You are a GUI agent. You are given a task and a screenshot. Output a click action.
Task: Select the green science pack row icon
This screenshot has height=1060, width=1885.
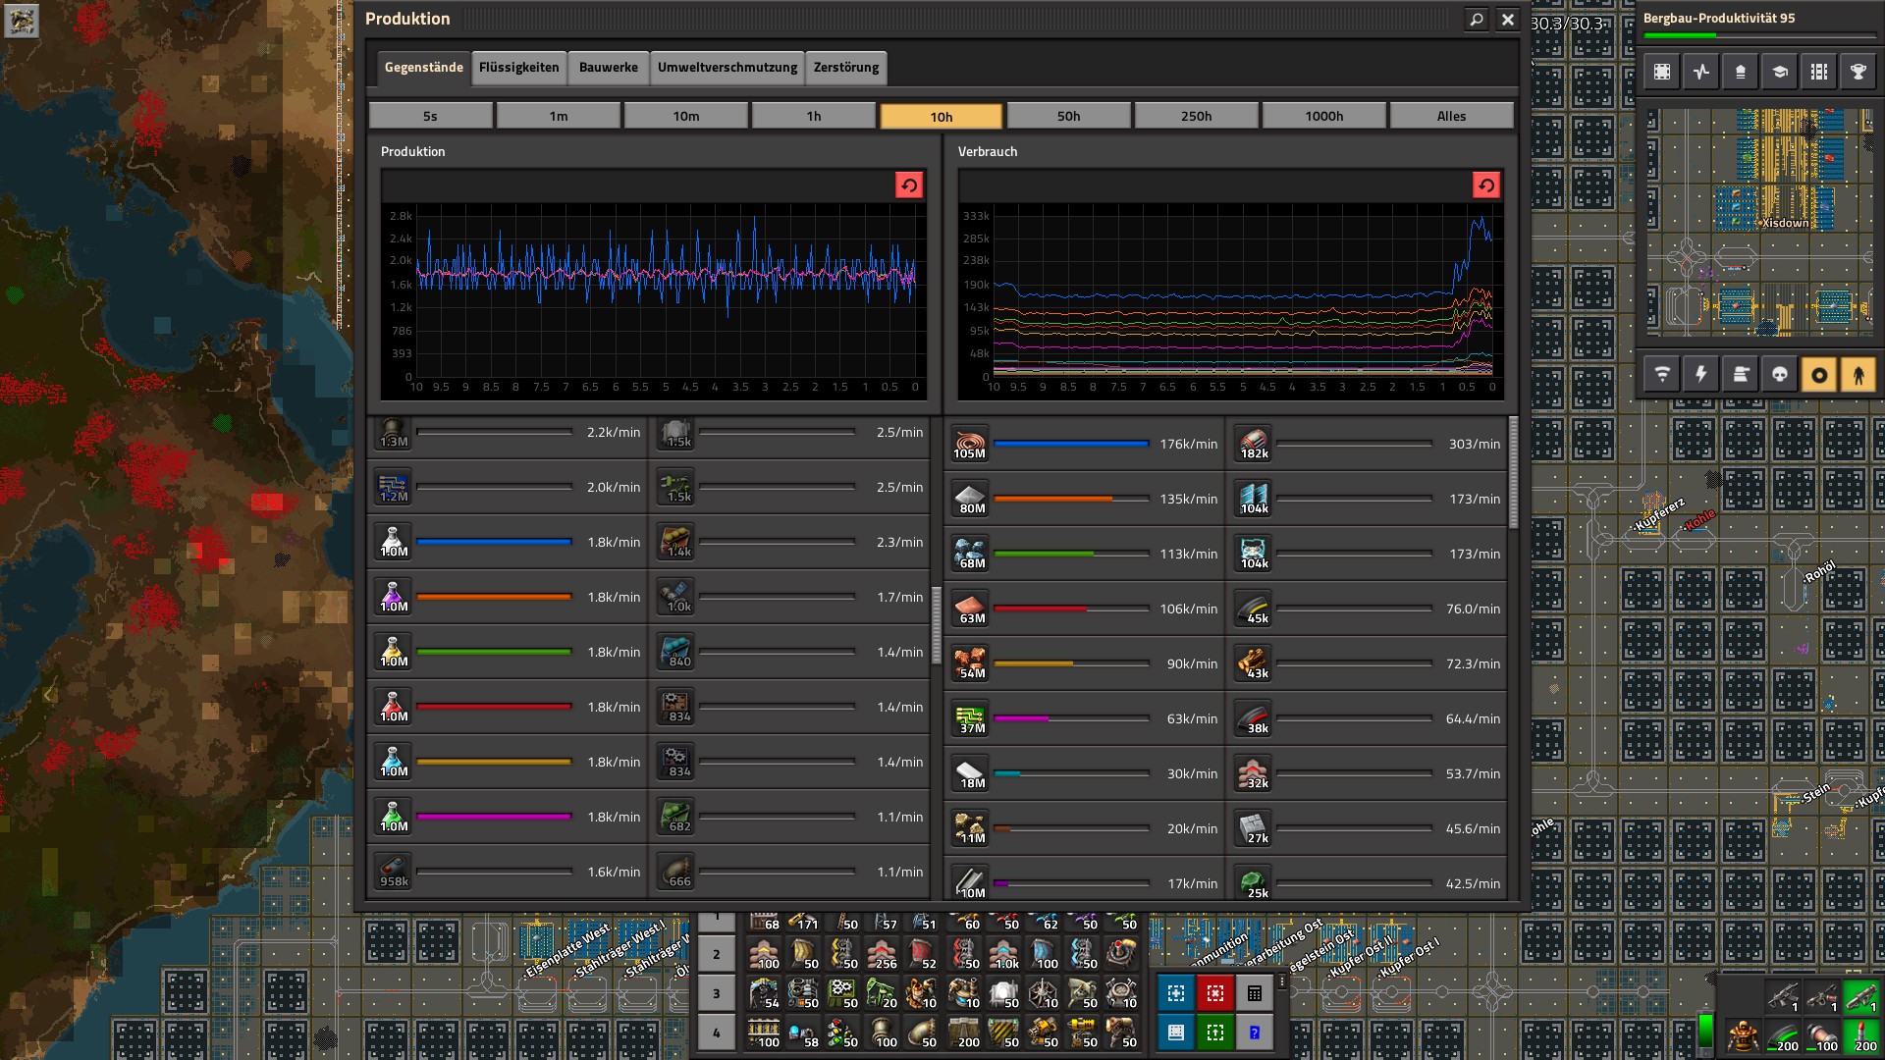(x=393, y=817)
